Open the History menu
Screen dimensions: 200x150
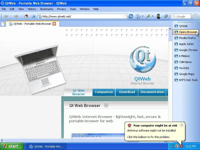tap(32, 9)
